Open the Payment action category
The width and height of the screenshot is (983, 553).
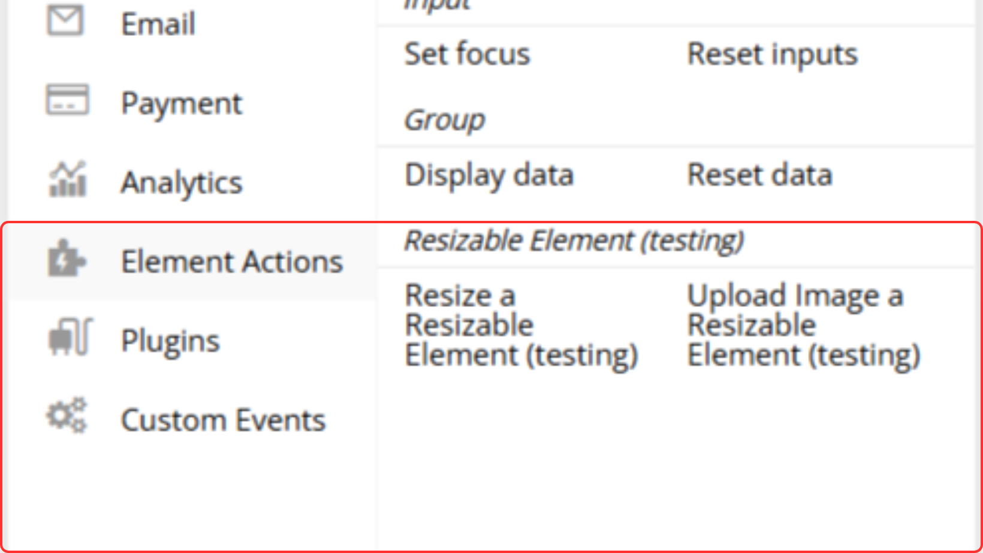[182, 104]
